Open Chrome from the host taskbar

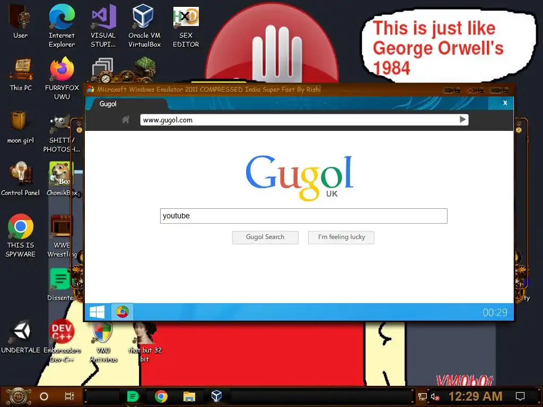(x=161, y=396)
